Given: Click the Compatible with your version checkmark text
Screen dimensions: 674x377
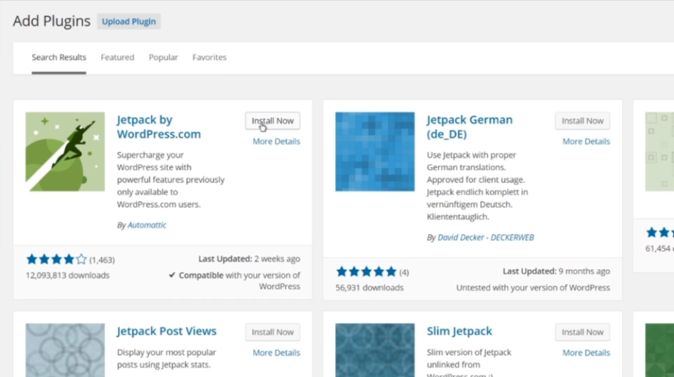Looking at the screenshot, I should pos(234,281).
